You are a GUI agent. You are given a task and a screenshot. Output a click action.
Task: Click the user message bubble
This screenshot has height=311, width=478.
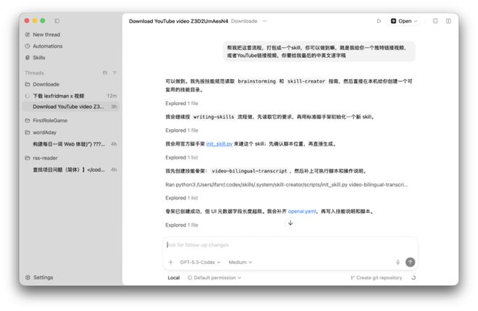[319, 51]
